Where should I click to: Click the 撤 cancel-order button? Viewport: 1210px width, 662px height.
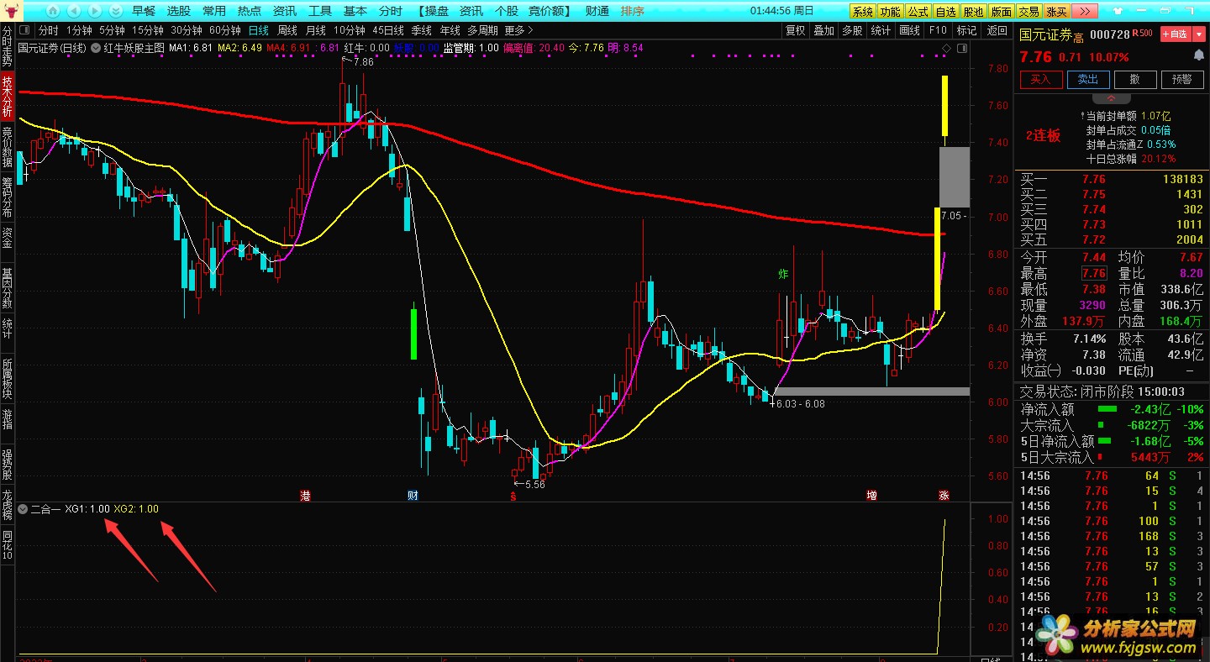tap(1135, 79)
